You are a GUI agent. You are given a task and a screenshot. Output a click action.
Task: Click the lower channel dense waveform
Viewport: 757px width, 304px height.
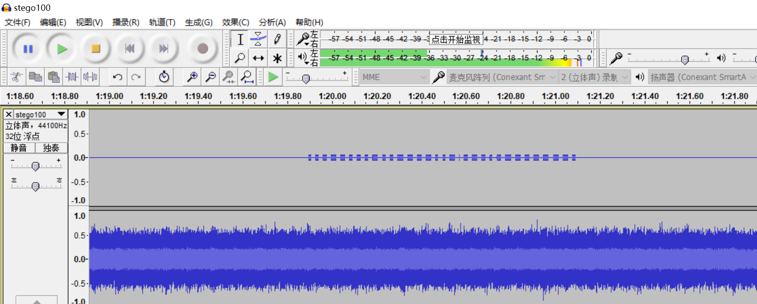(423, 259)
